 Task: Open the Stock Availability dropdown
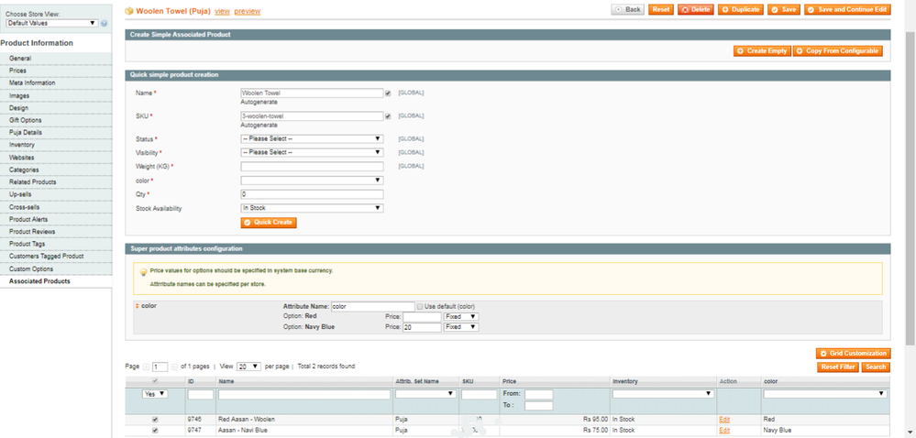pos(311,208)
